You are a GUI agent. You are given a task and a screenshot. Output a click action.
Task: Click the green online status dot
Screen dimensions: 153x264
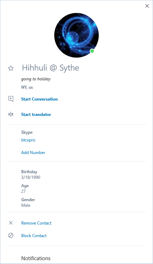pos(92,51)
